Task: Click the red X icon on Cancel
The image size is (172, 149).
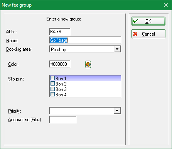Action: click(x=135, y=34)
